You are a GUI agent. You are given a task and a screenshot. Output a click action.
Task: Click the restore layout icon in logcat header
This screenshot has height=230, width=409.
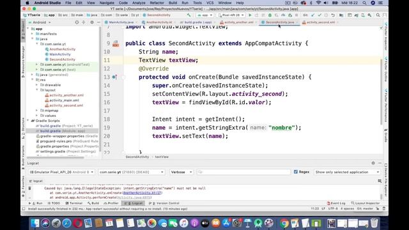[x=380, y=181]
